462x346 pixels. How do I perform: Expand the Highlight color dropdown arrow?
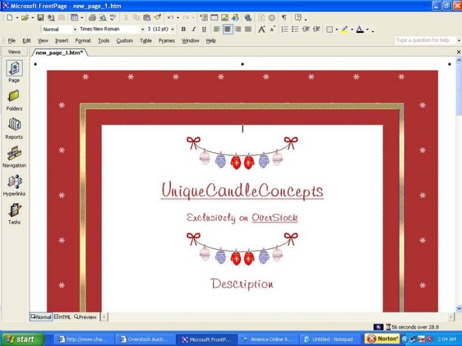coord(352,30)
